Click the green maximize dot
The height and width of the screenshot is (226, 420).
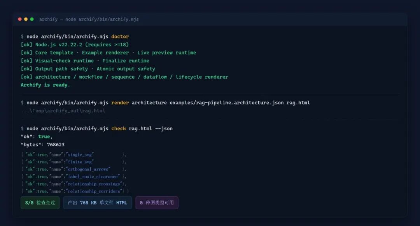32,19
